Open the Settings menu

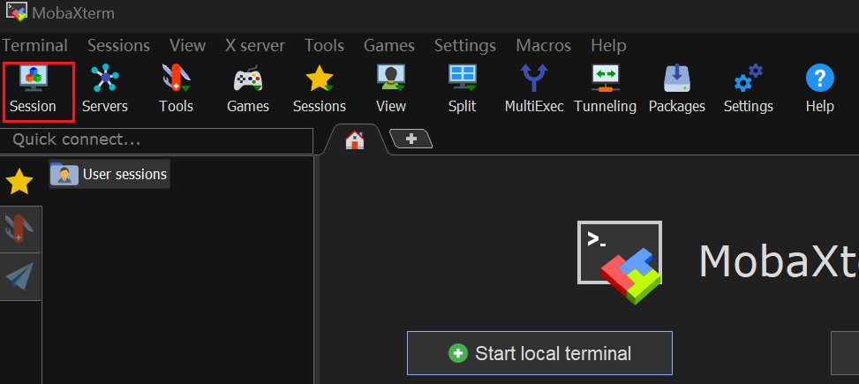(x=465, y=46)
